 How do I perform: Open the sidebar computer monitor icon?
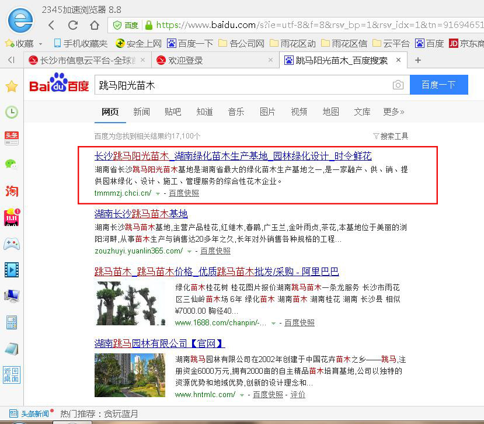(12, 296)
